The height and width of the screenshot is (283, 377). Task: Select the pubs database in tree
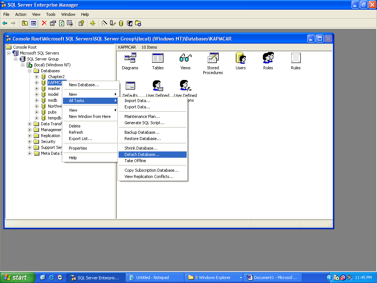point(52,112)
